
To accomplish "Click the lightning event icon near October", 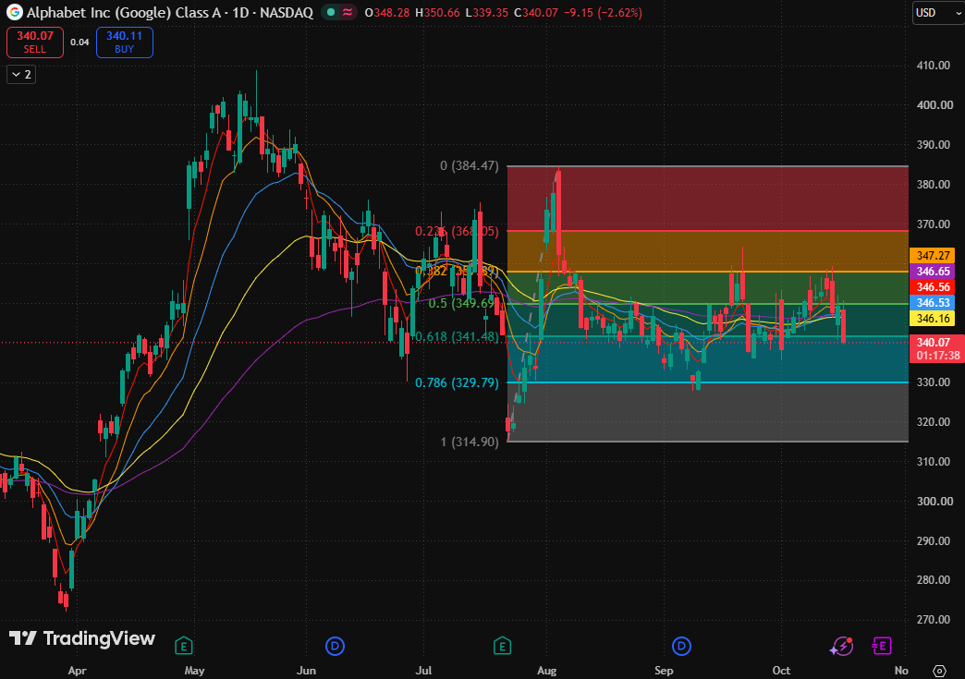I will point(841,646).
